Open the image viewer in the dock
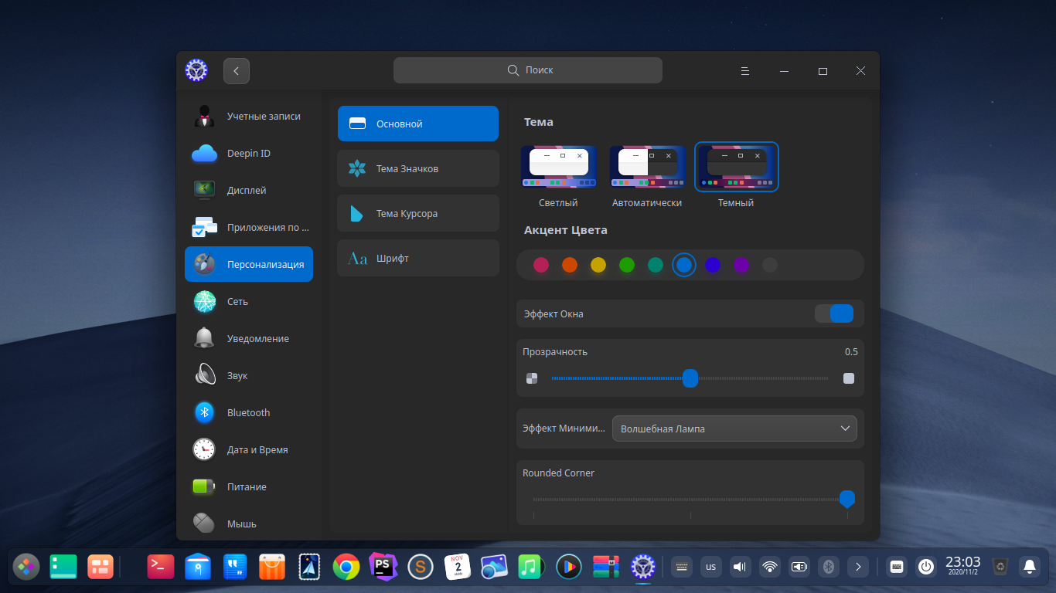Screen dimensions: 1056x593 click(x=493, y=568)
